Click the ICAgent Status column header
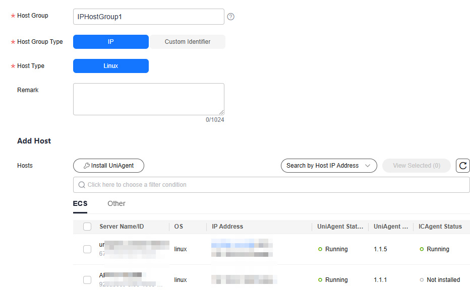This screenshot has height=290, width=470. [x=440, y=227]
